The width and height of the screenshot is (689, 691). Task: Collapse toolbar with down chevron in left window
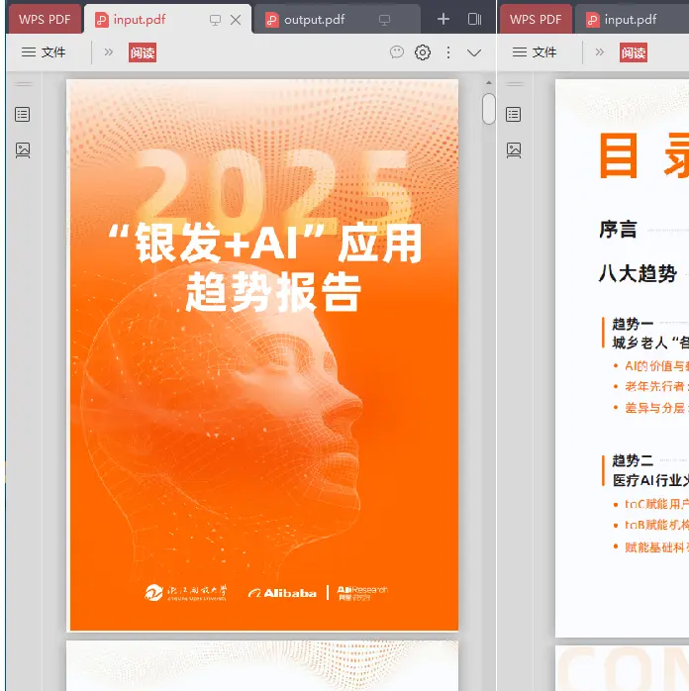coord(474,52)
